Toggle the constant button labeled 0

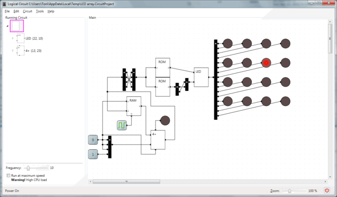93,140
